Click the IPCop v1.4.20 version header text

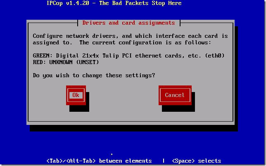click(x=68, y=3)
